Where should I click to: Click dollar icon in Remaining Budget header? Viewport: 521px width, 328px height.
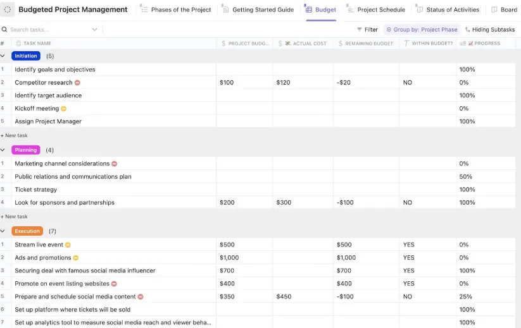coord(341,44)
